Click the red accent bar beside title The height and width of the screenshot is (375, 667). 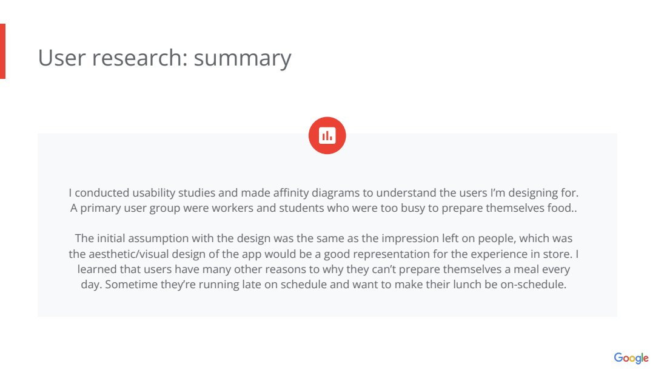(x=2, y=52)
